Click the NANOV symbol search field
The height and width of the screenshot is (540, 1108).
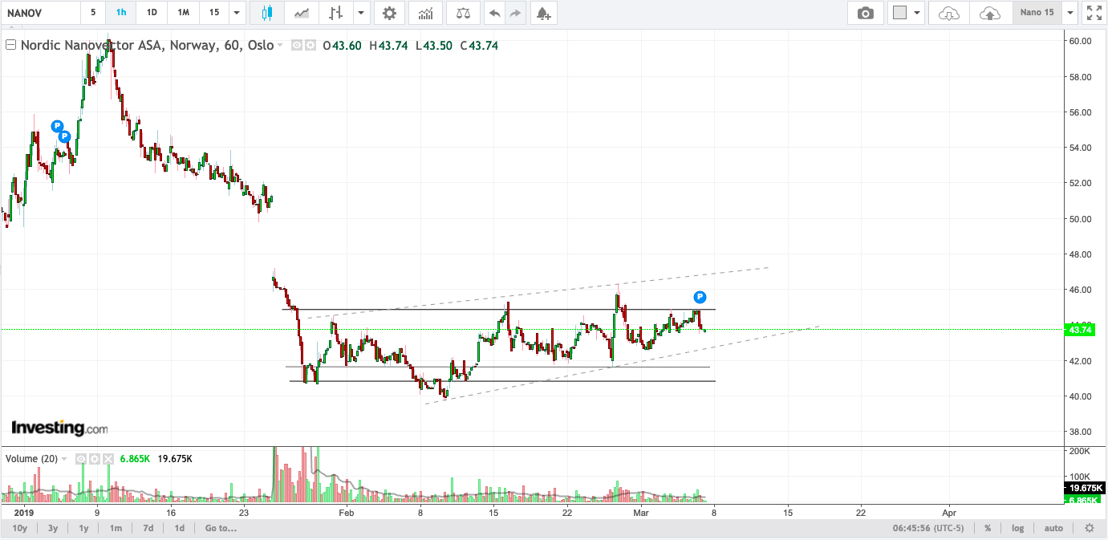pyautogui.click(x=40, y=13)
